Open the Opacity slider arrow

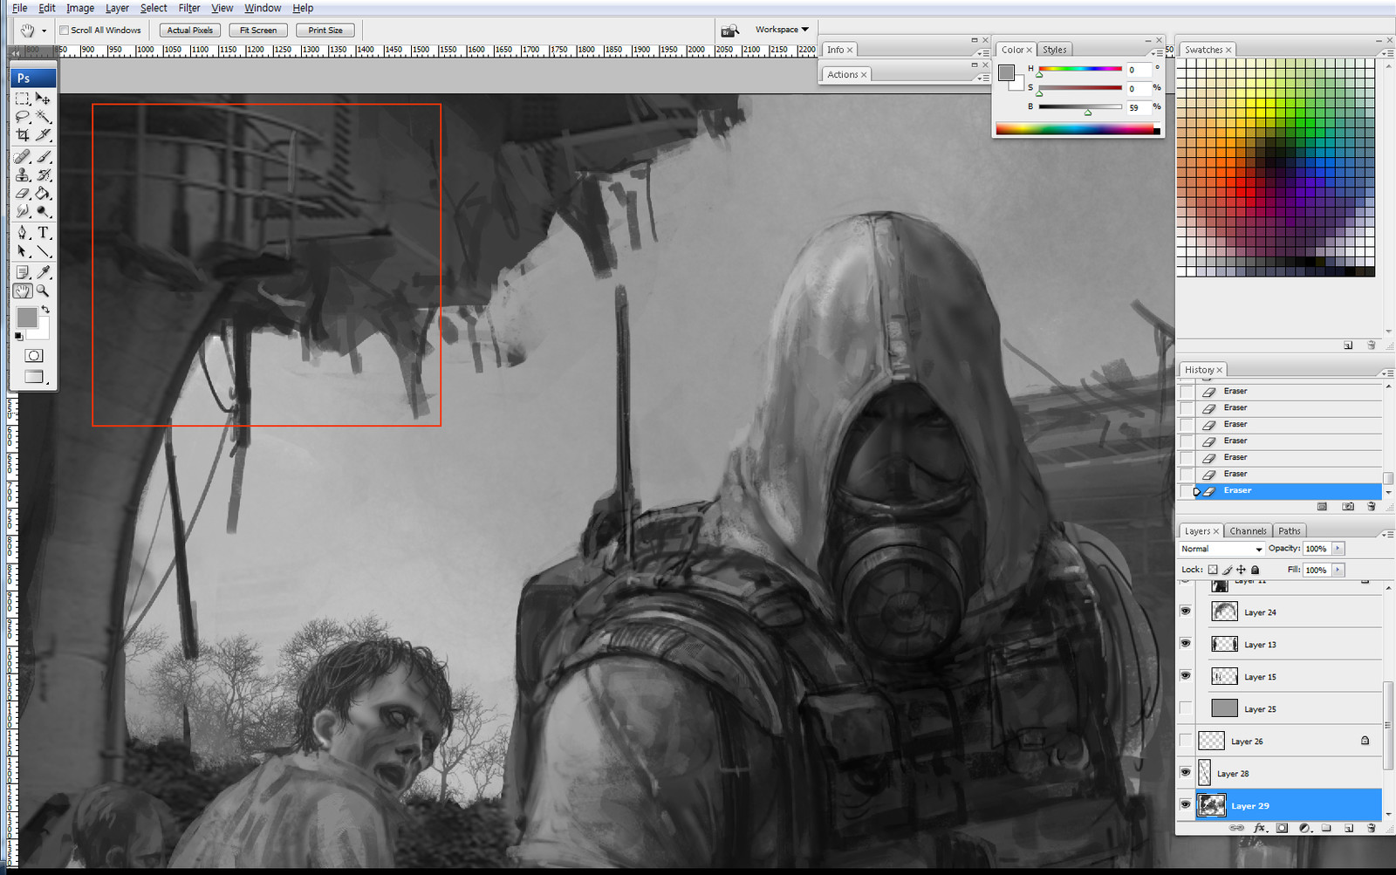1338,549
